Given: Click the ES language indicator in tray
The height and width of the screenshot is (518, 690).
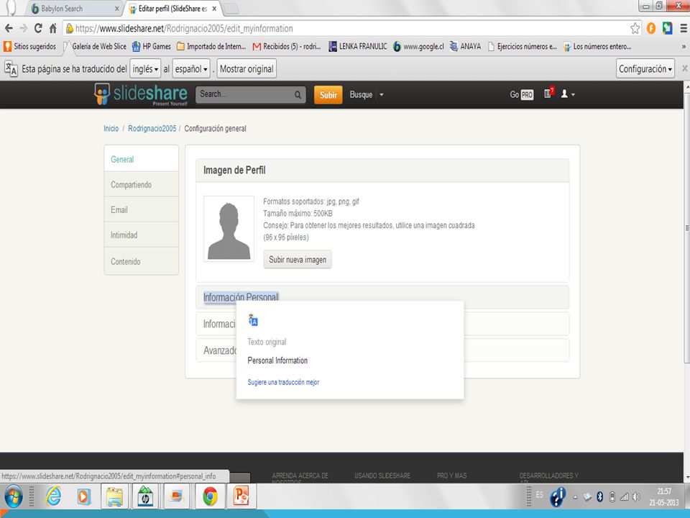Looking at the screenshot, I should (x=540, y=495).
